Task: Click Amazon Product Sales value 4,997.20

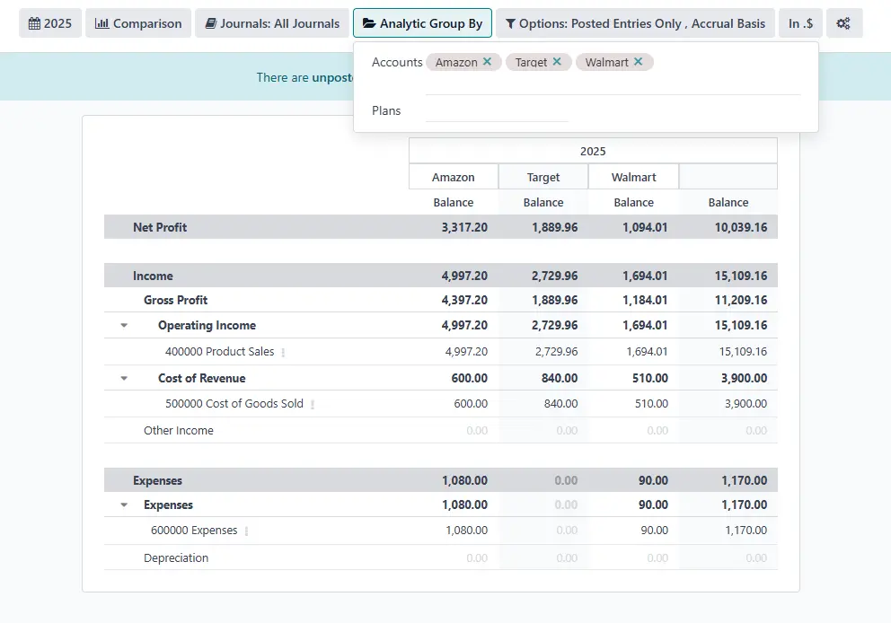Action: (x=466, y=352)
